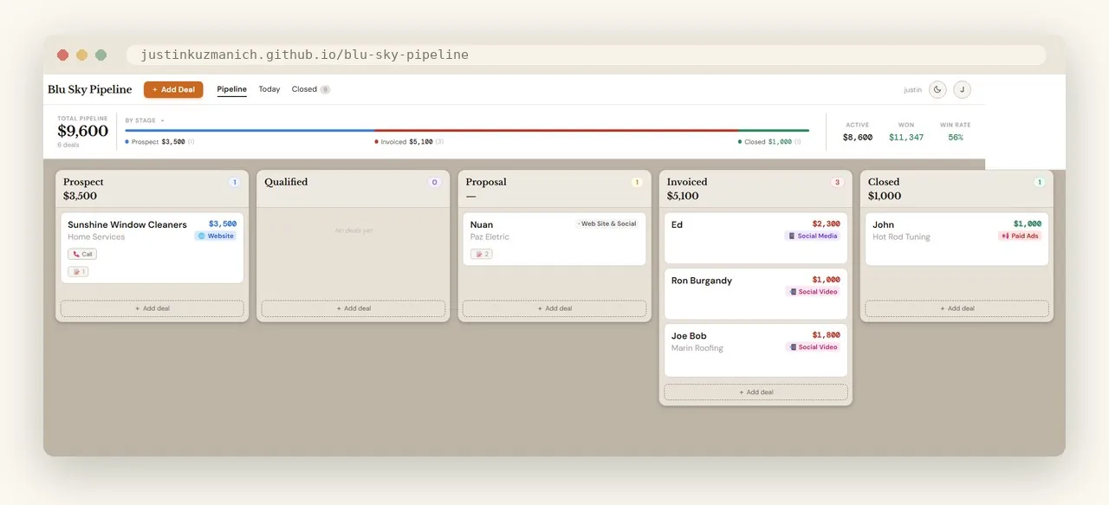Click the Website tag on the Sunshine card
Image resolution: width=1109 pixels, height=505 pixels.
216,236
